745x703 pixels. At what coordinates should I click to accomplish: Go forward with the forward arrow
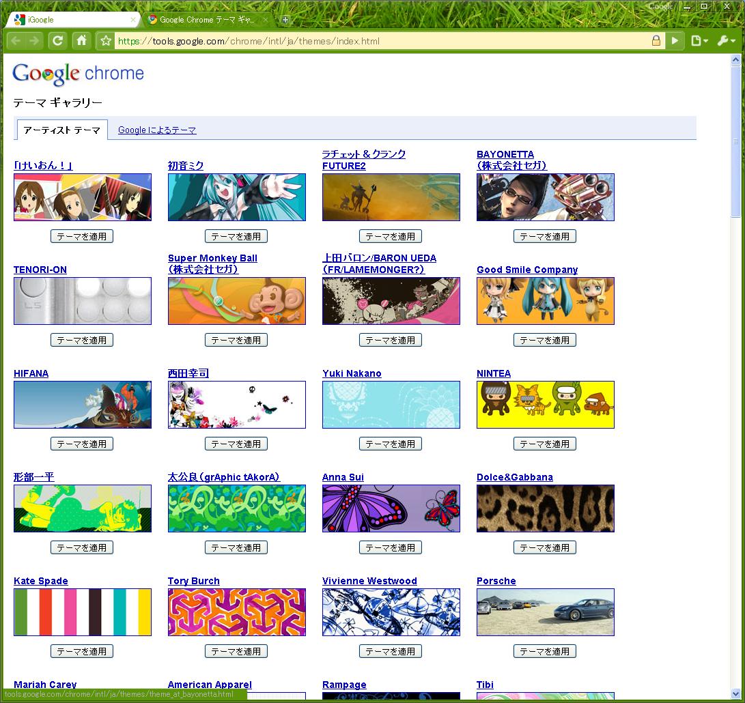(33, 41)
